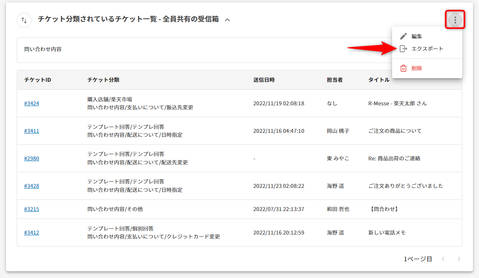
Task: Click the export arrow icon in menu
Action: click(403, 49)
